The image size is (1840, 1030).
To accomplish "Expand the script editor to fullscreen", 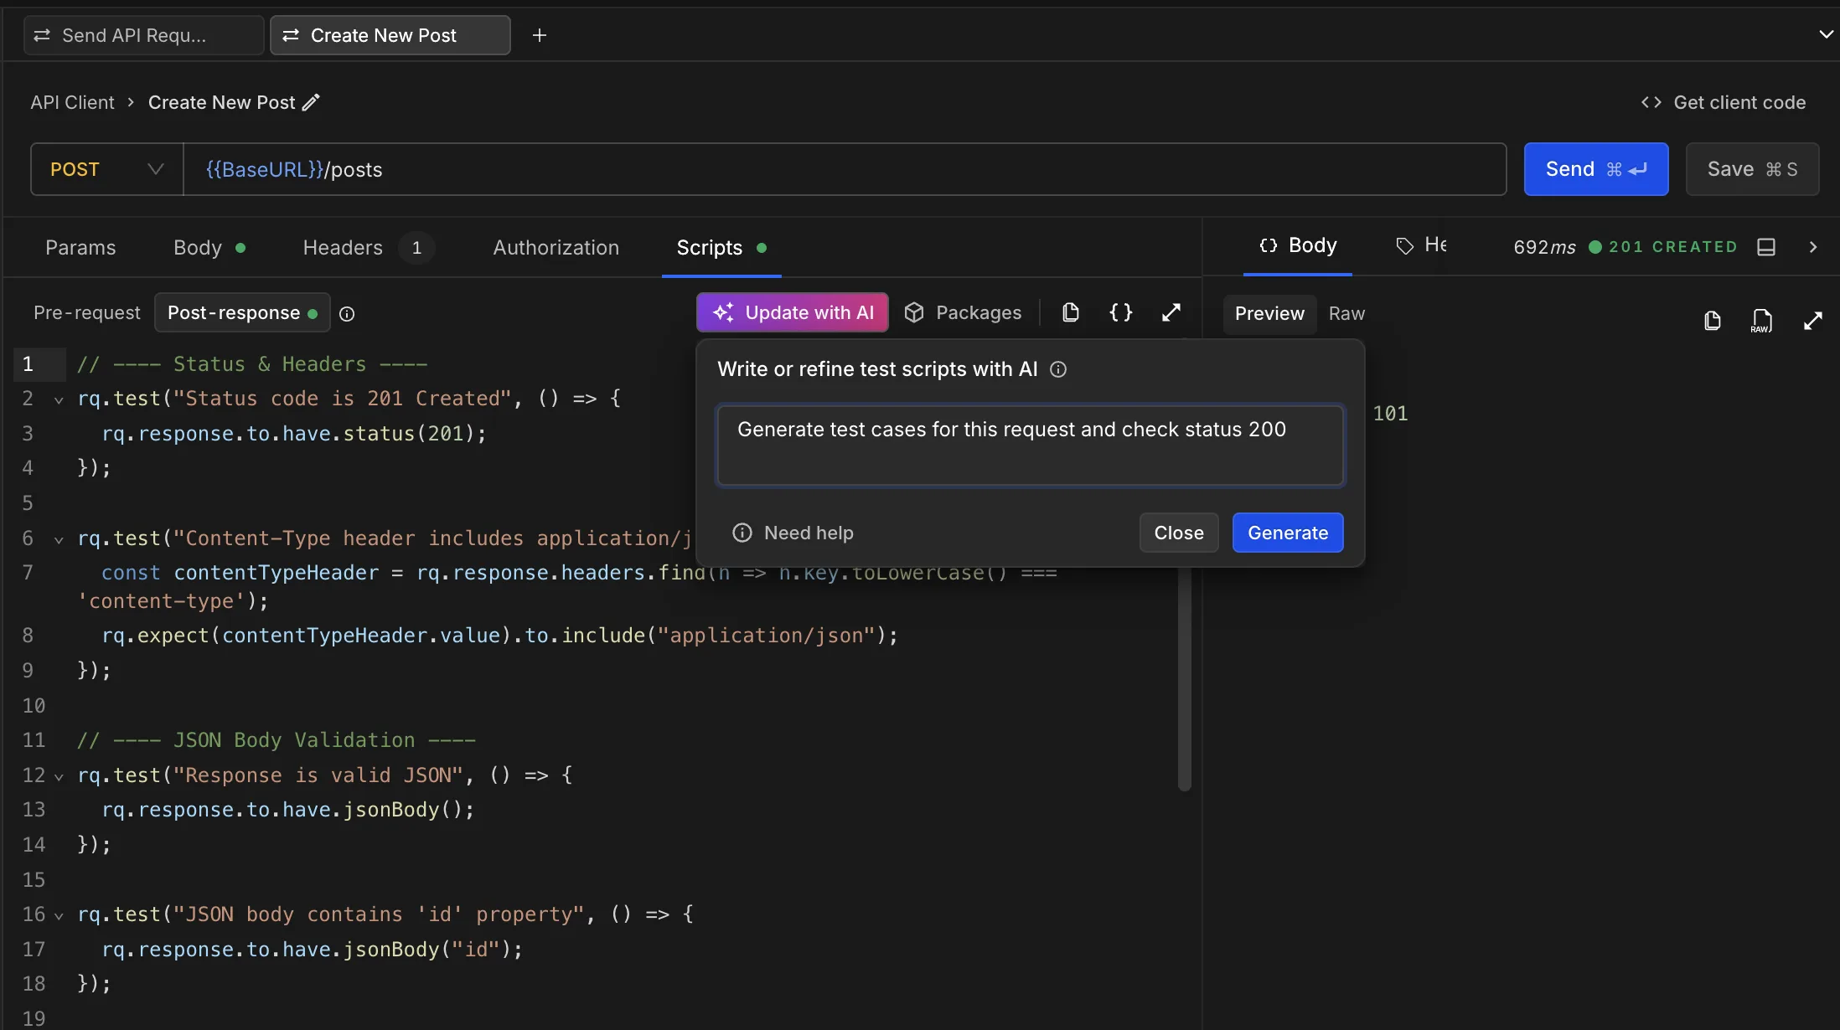I will click(x=1171, y=312).
